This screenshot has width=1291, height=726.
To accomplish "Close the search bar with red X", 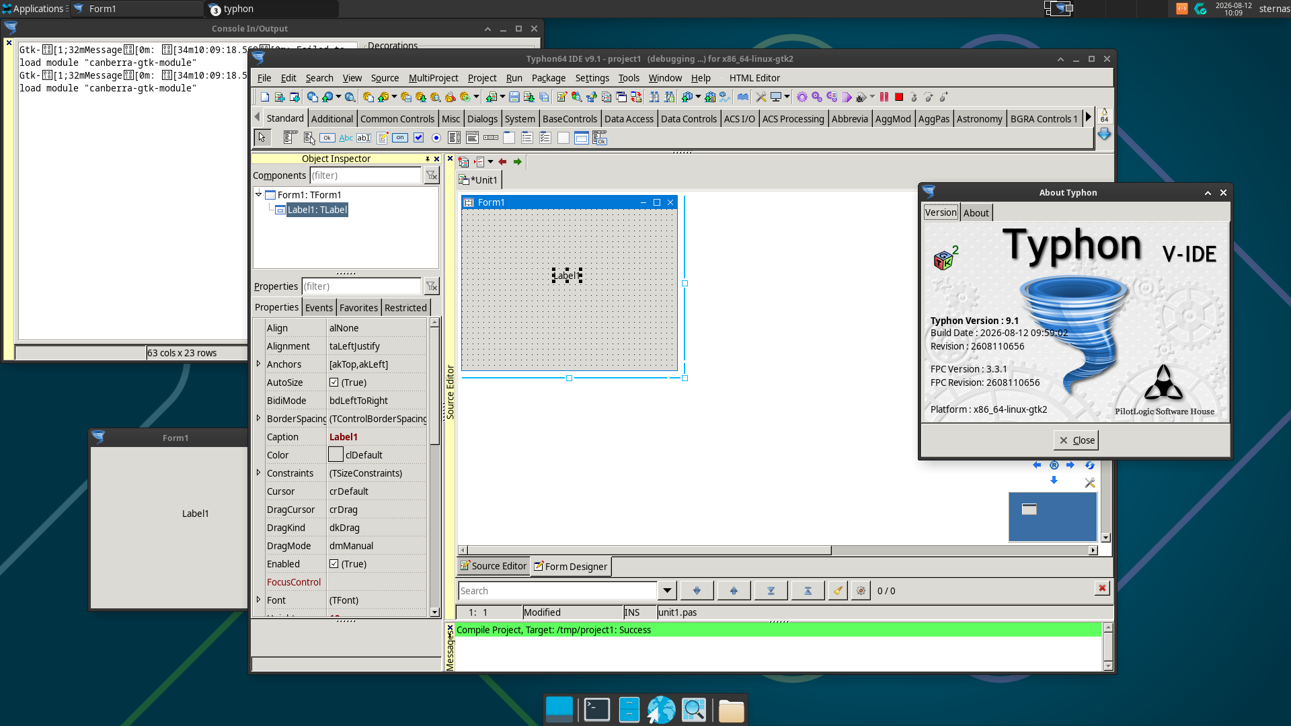I will (x=1102, y=588).
